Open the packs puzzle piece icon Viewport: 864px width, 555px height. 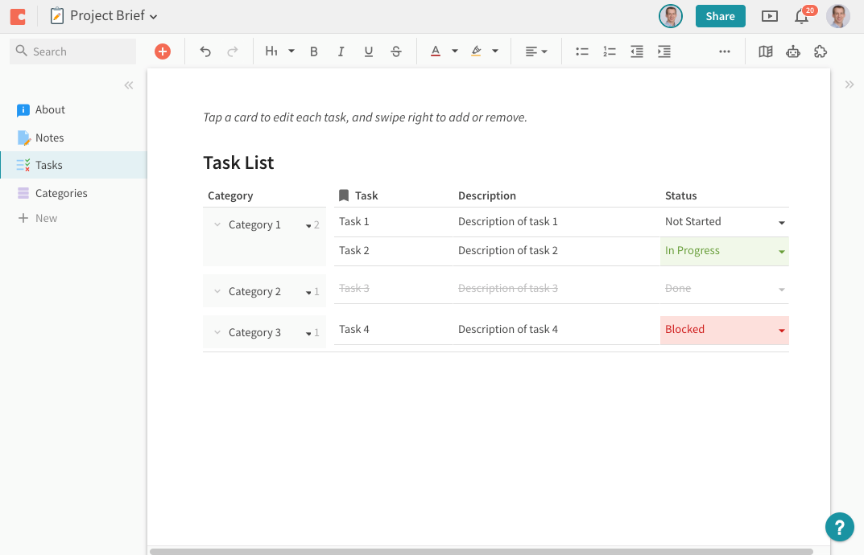point(821,51)
